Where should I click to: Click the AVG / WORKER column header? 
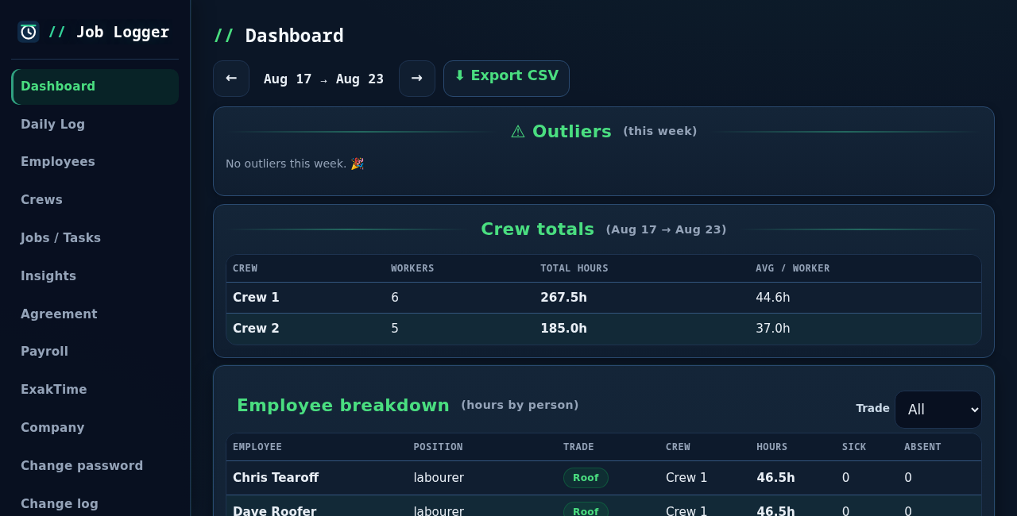(793, 268)
